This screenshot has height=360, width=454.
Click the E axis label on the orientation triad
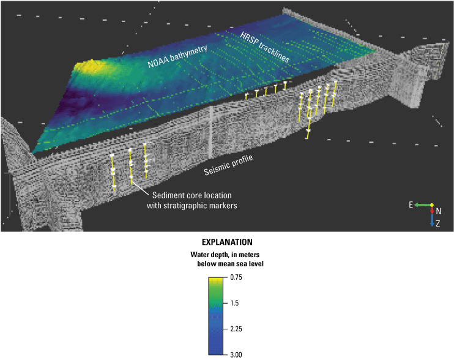pyautogui.click(x=411, y=204)
